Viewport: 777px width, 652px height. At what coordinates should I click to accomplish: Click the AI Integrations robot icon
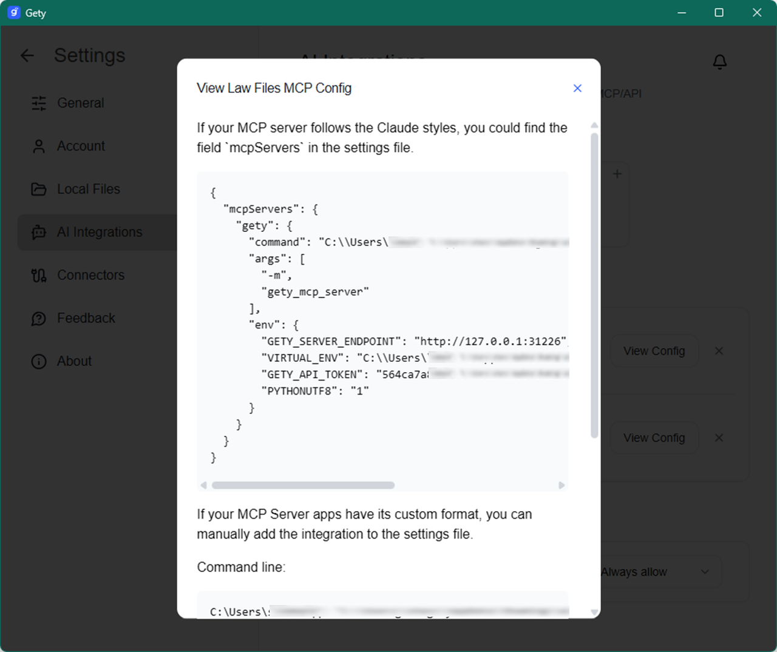click(39, 233)
